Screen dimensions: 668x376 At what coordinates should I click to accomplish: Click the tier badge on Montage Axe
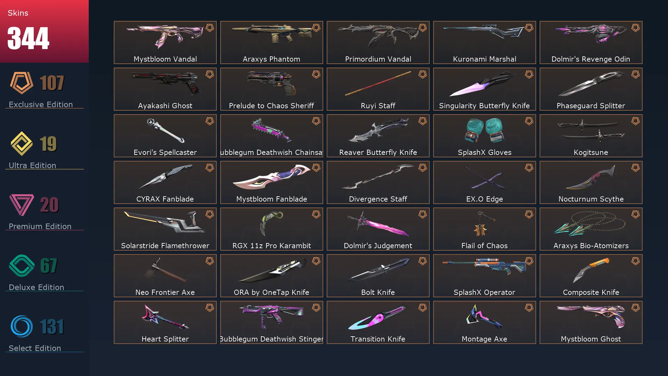point(529,308)
